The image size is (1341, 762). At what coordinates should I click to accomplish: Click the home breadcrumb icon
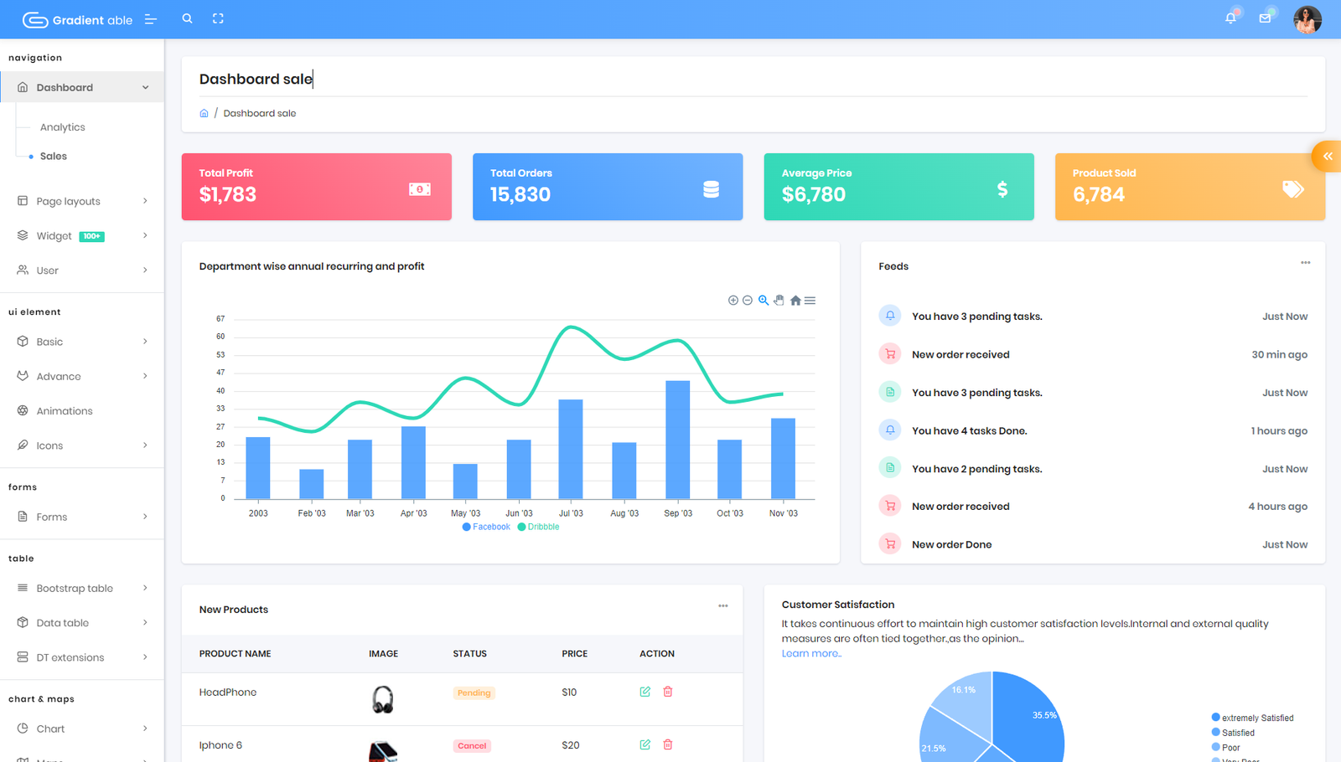(204, 113)
